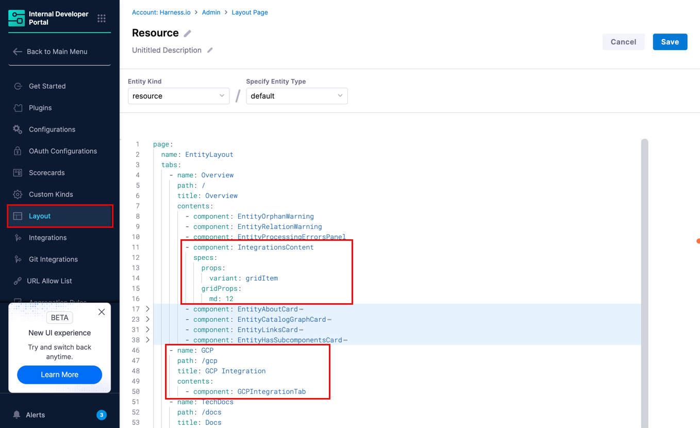Click the back arrow beside Back to Main Menu
The width and height of the screenshot is (700, 428).
18,52
